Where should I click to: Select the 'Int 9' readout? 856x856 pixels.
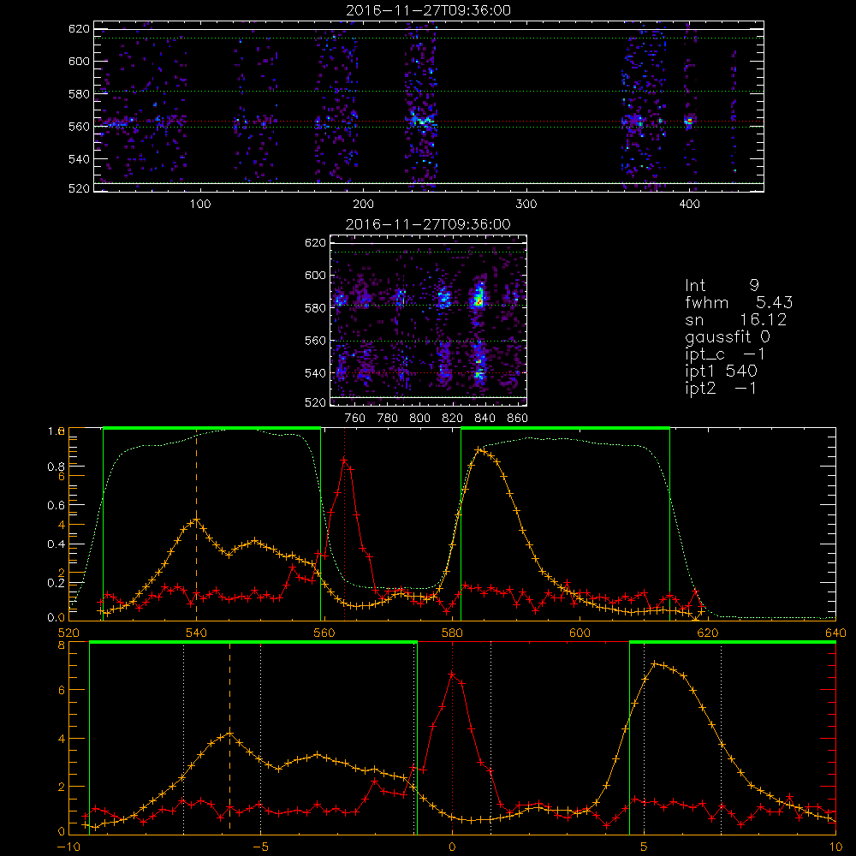[x=722, y=286]
